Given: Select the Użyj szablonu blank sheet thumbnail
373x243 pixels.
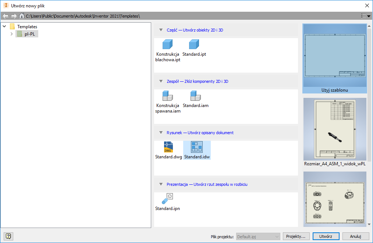Looking at the screenshot, I should [335, 55].
